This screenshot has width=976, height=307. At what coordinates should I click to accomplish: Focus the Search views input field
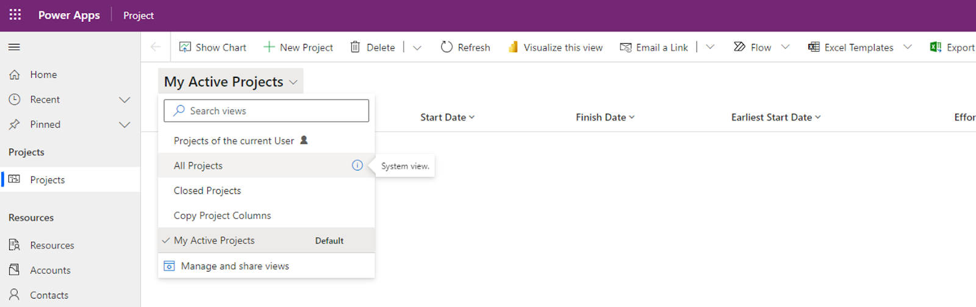(266, 111)
